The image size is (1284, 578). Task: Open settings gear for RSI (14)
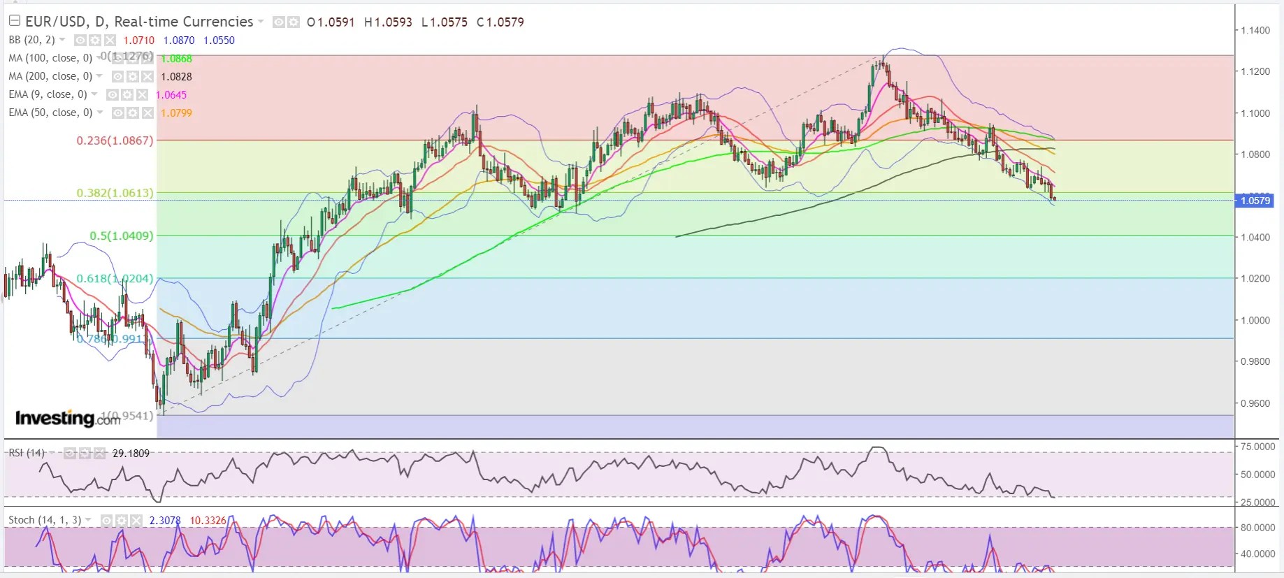[x=85, y=453]
